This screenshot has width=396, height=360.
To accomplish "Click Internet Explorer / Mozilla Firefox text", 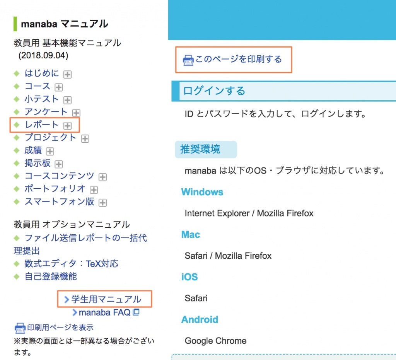I will (x=249, y=213).
